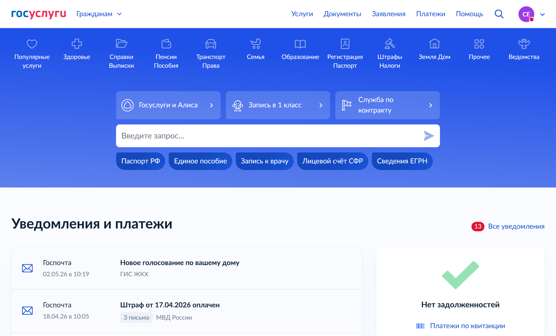Open the Семья stroller icon category
The image size is (556, 336).
(x=256, y=44)
